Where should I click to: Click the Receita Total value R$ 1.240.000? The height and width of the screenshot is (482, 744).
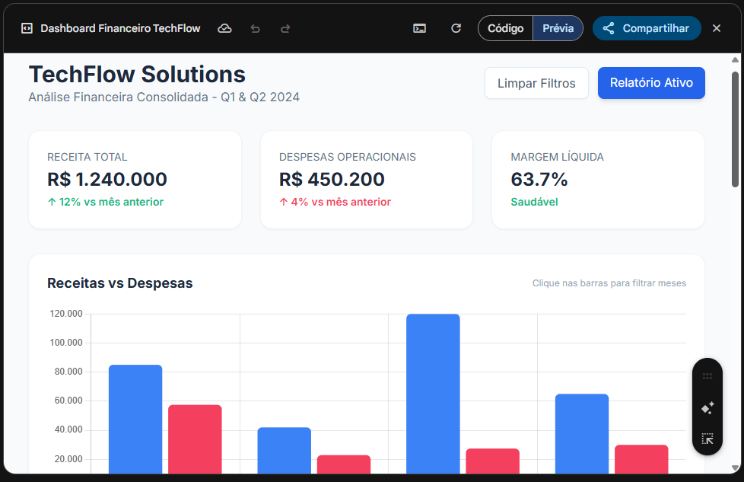coord(107,180)
